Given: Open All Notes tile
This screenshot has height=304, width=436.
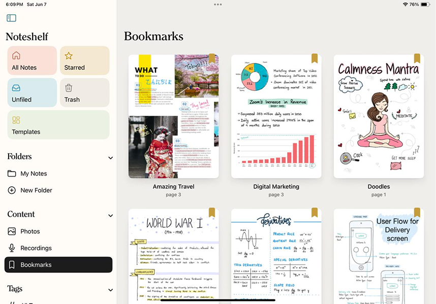Looking at the screenshot, I should click(x=32, y=60).
